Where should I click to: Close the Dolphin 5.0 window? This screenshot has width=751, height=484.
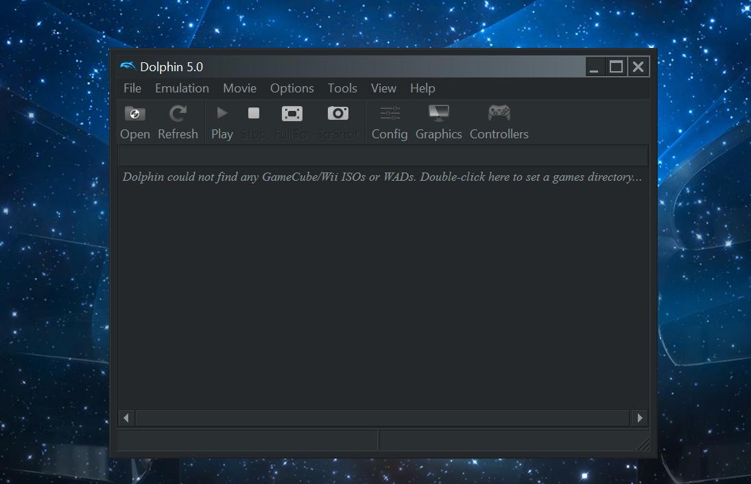point(638,66)
